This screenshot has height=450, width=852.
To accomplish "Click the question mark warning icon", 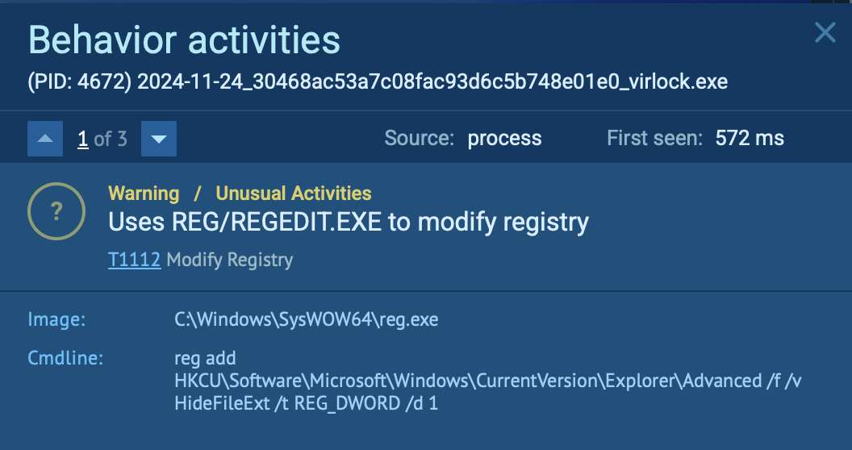I will point(56,212).
